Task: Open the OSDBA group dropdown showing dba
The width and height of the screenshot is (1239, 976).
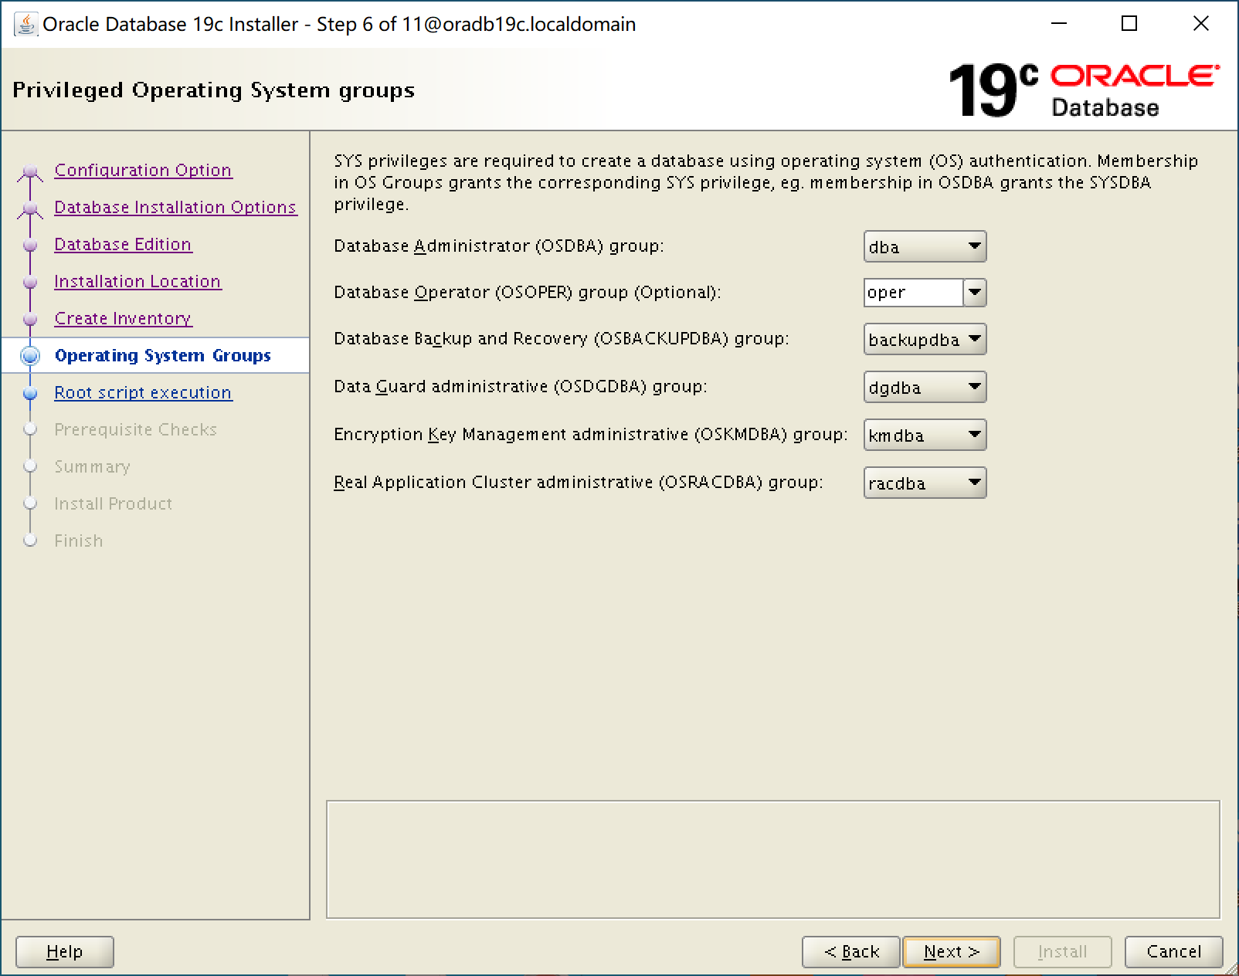Action: (925, 247)
